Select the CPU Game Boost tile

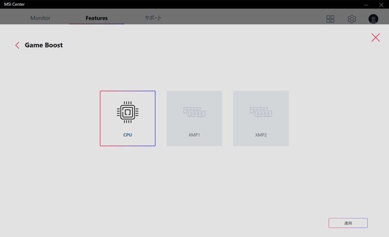pos(128,118)
